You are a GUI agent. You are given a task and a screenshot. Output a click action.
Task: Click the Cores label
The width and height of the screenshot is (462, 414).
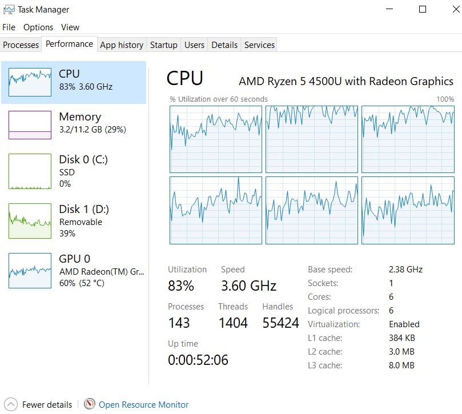pyautogui.click(x=319, y=297)
